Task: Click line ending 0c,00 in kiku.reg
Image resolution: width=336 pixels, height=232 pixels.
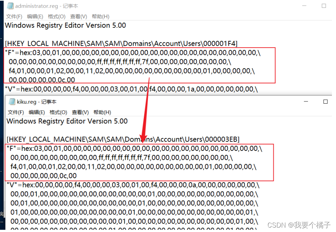Action: [x=44, y=176]
